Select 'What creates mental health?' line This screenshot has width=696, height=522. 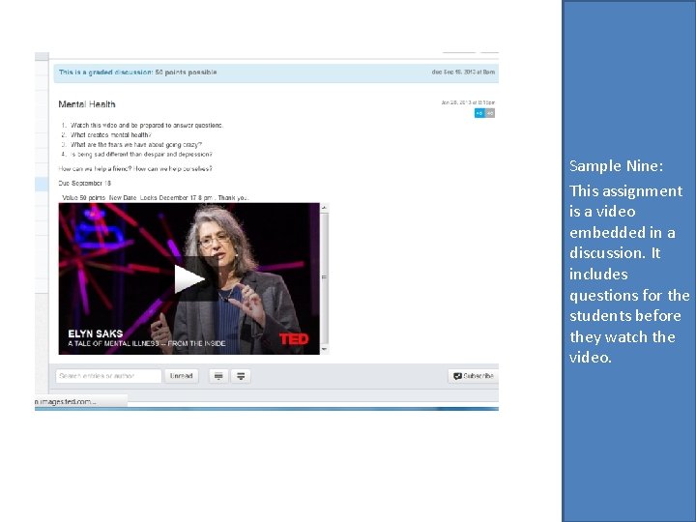pyautogui.click(x=111, y=135)
